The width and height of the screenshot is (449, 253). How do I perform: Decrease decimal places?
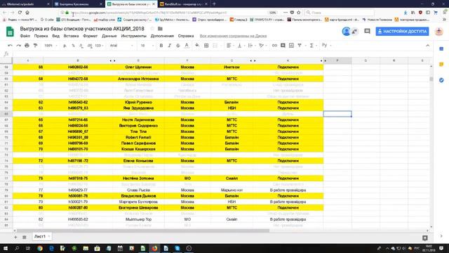(x=81, y=46)
